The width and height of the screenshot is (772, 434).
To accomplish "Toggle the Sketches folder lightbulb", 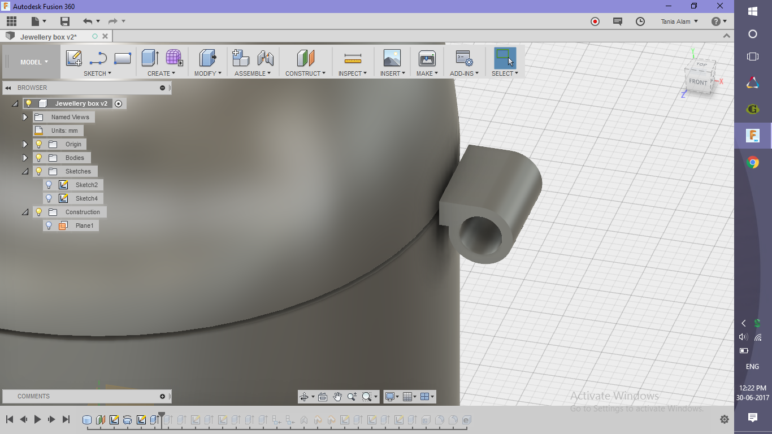I will (39, 171).
